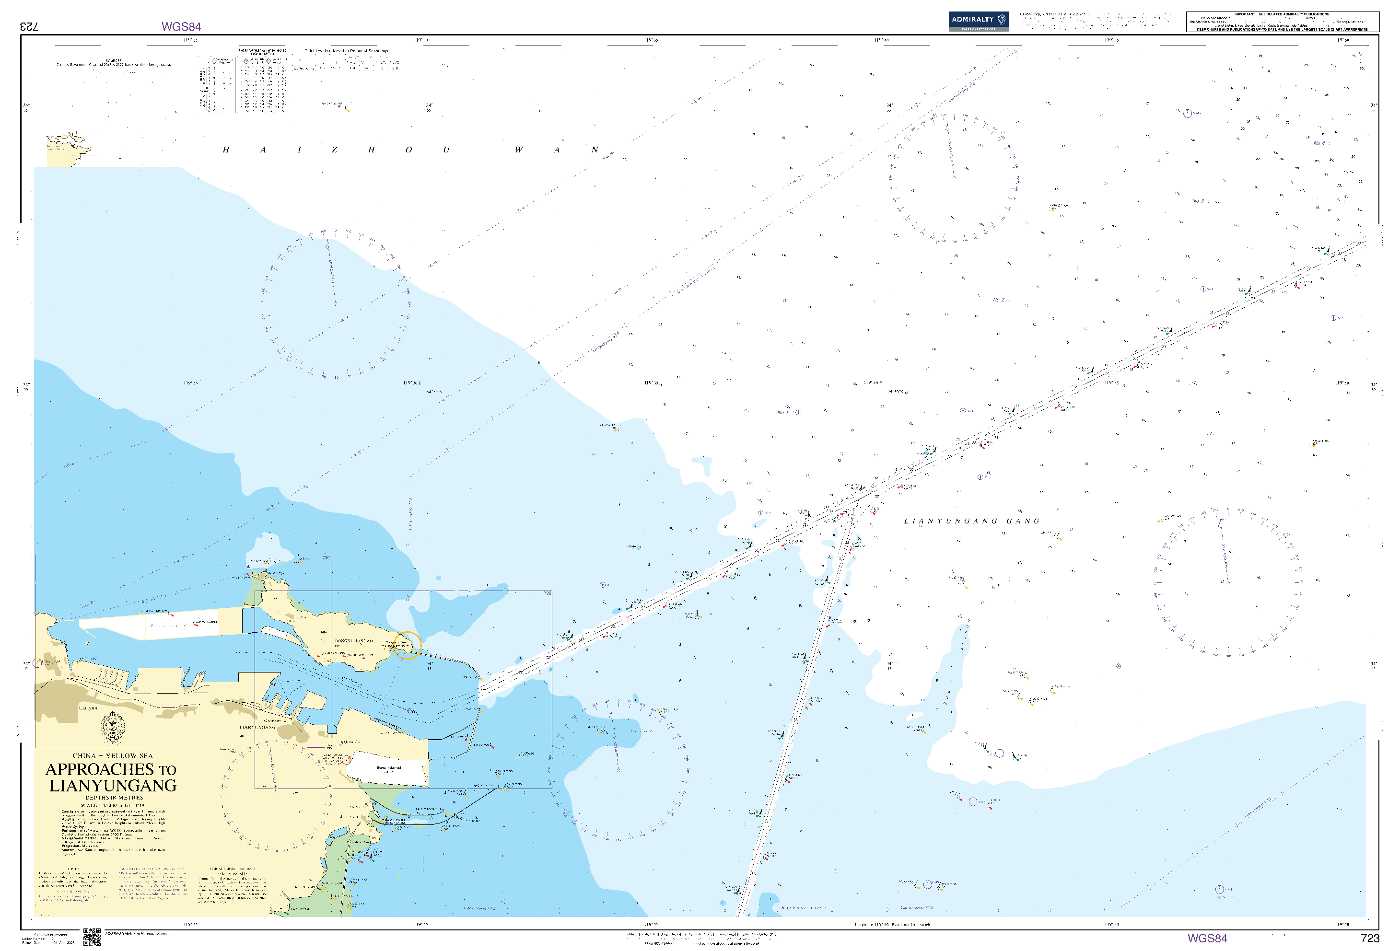The width and height of the screenshot is (1400, 951).
Task: Click the anchorage label No 4
Action: 1318,143
